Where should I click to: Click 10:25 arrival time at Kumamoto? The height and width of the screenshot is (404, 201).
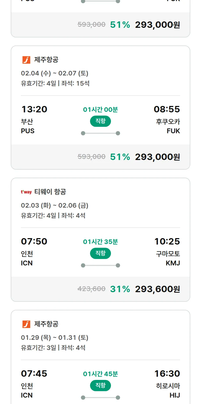(x=167, y=242)
